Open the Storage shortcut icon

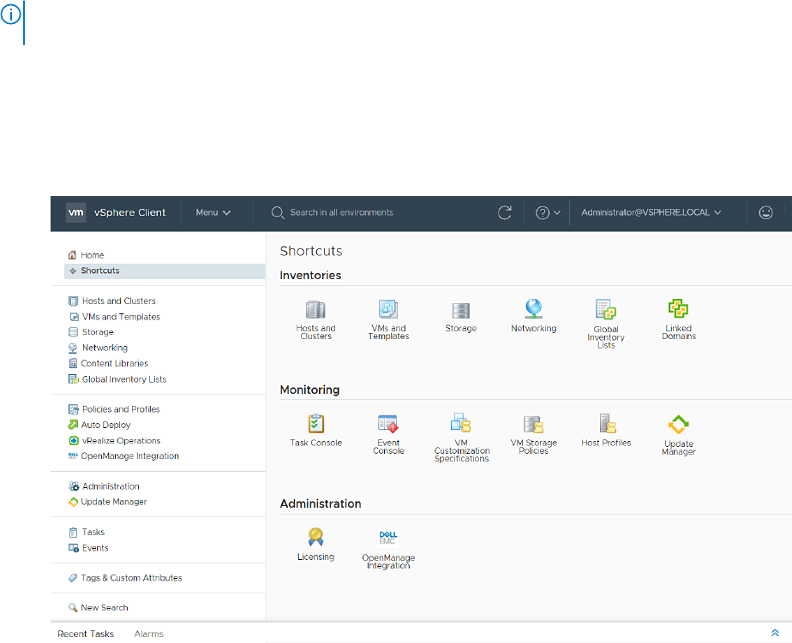tap(460, 311)
